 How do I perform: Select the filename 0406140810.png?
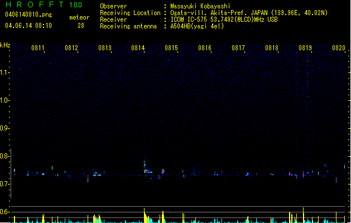[x=28, y=14]
